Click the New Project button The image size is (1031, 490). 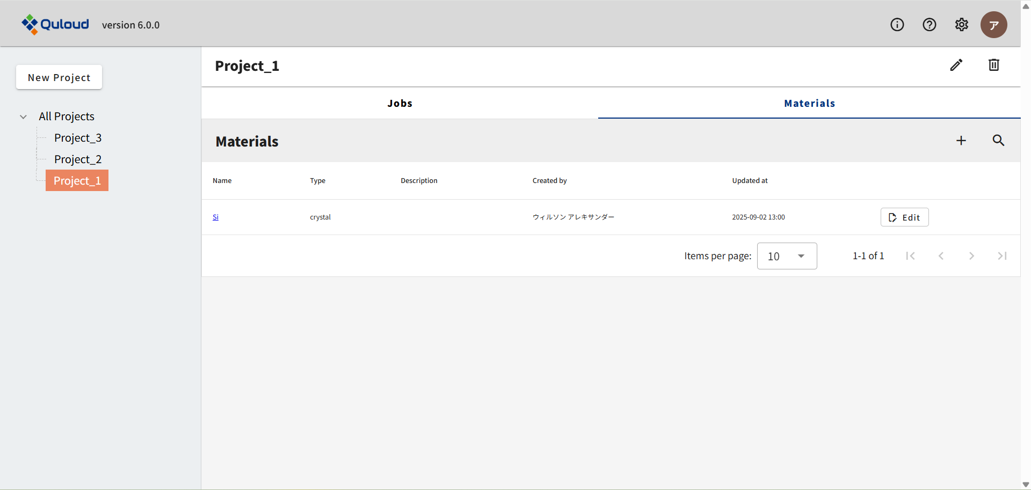point(59,77)
